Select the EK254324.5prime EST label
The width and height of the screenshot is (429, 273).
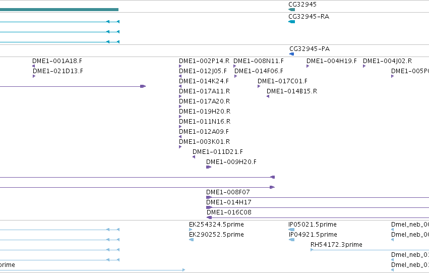216,225
